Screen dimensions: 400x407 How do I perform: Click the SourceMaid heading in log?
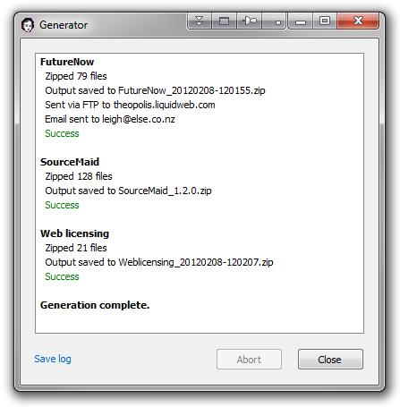click(x=70, y=162)
